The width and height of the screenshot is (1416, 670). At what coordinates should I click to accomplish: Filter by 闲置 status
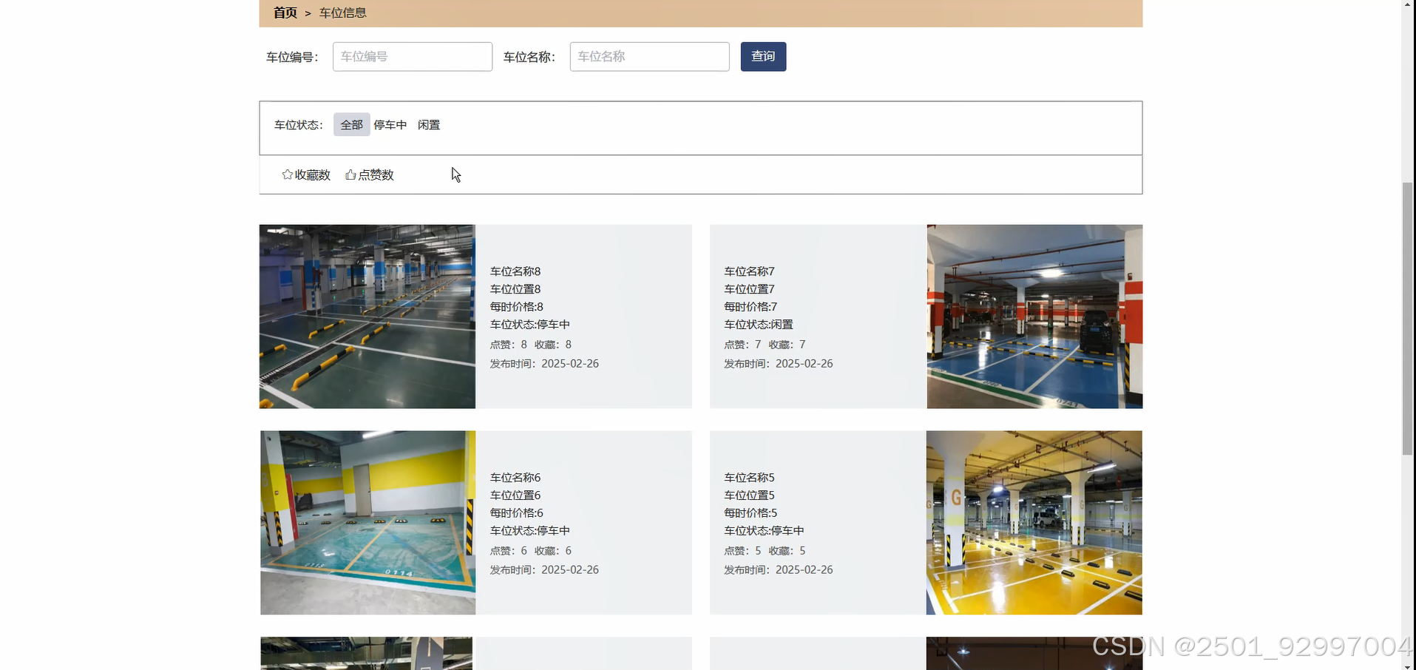[429, 124]
